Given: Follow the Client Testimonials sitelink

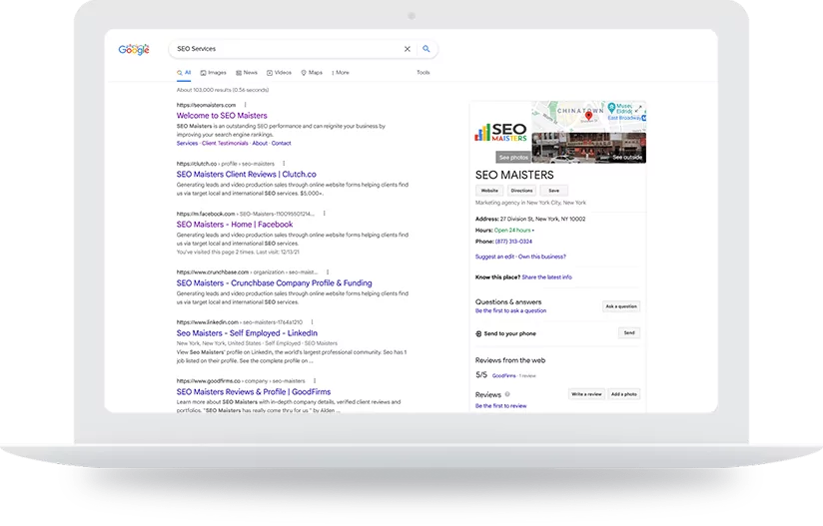Looking at the screenshot, I should coord(225,143).
